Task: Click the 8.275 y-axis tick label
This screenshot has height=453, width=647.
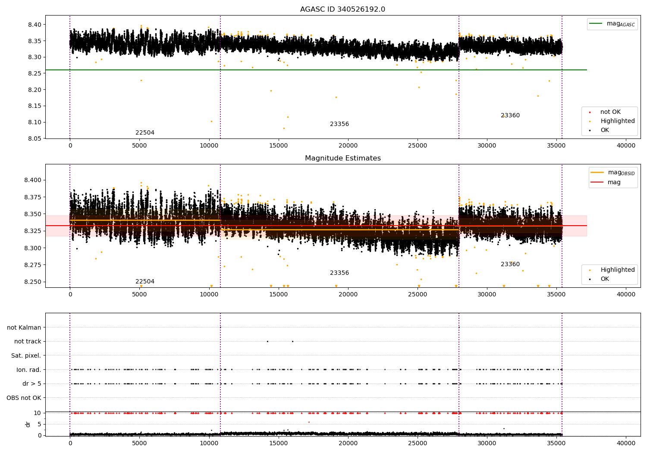Action: (33, 265)
